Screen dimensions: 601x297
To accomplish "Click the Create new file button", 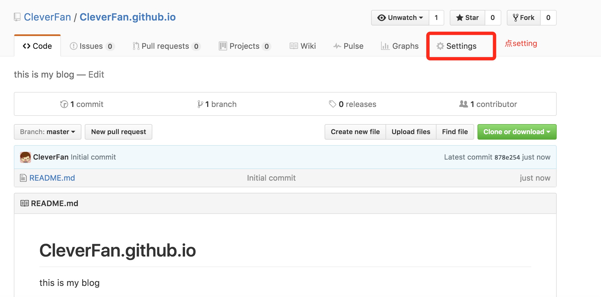I will [355, 132].
